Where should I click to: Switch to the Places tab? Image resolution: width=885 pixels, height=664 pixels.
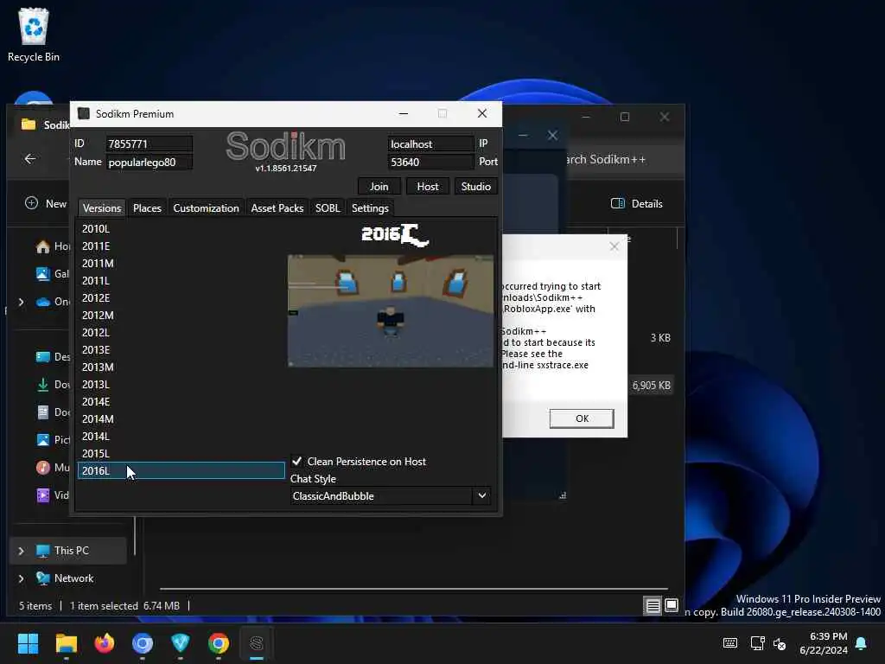pyautogui.click(x=147, y=208)
